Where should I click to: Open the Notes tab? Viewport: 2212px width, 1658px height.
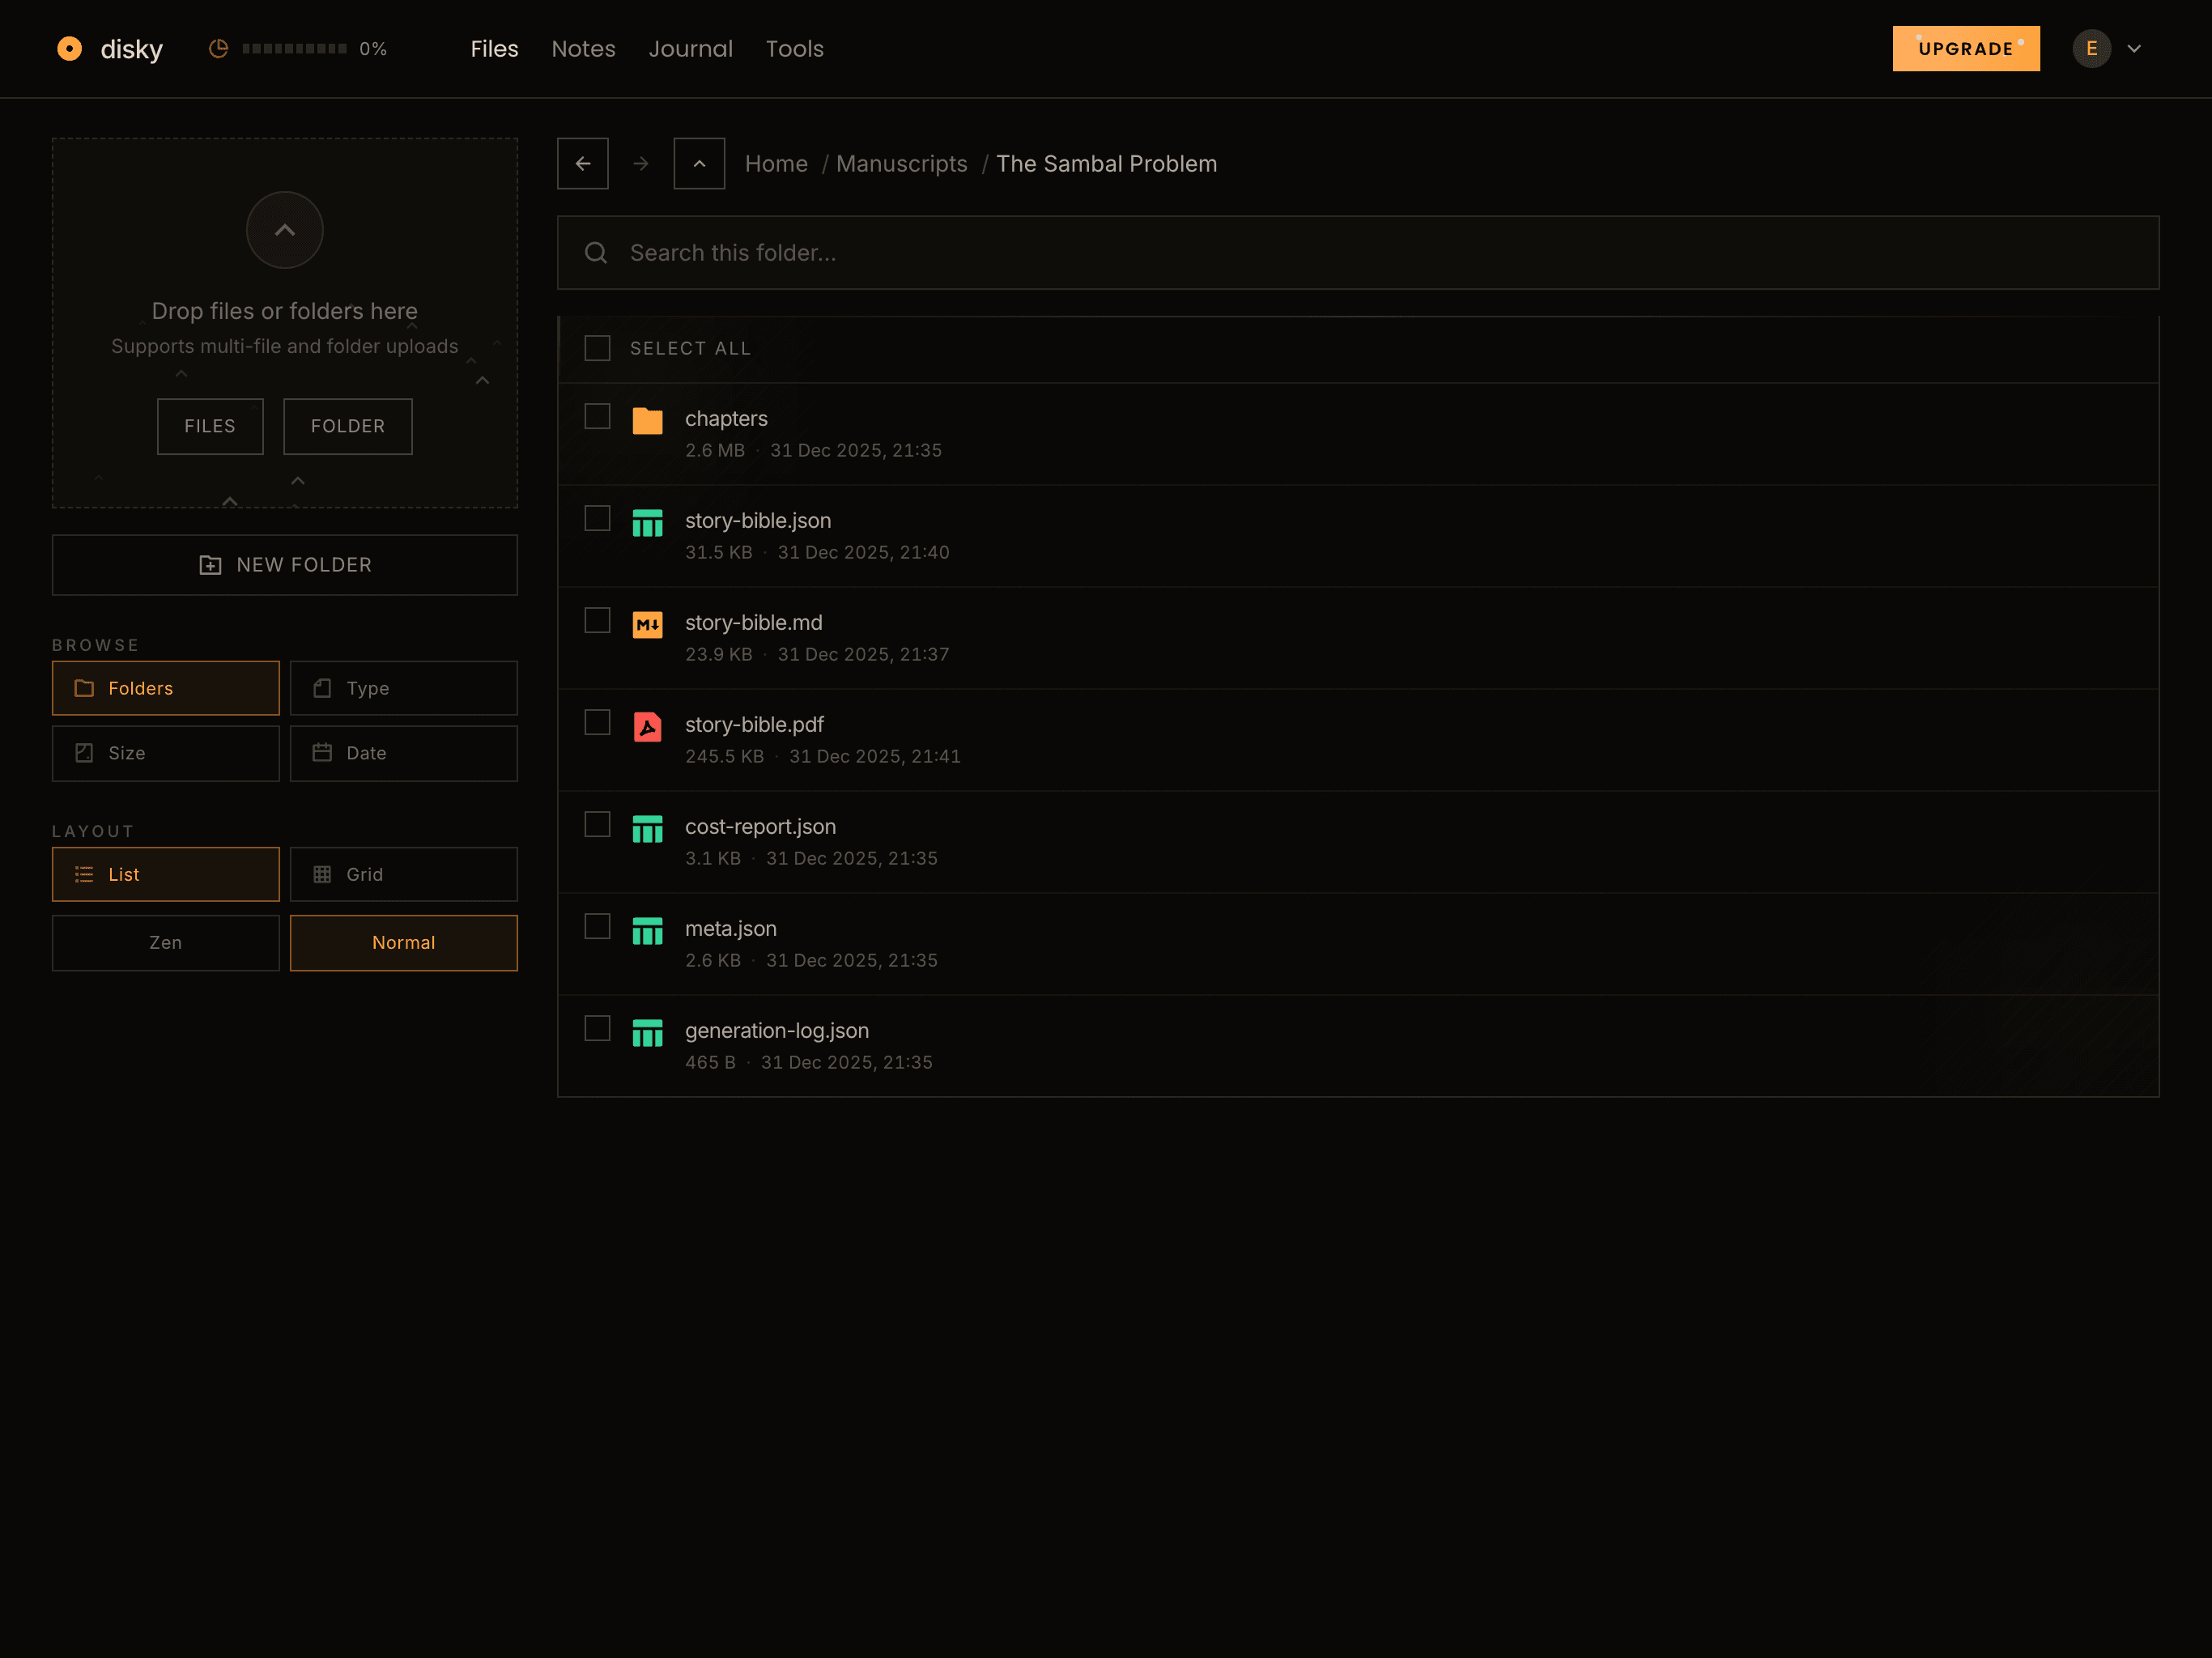tap(583, 48)
